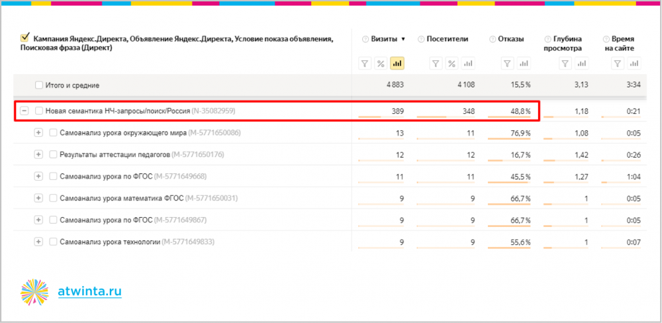Expand the row with ID M-5771649867
The height and width of the screenshot is (323, 662).
pyautogui.click(x=38, y=220)
